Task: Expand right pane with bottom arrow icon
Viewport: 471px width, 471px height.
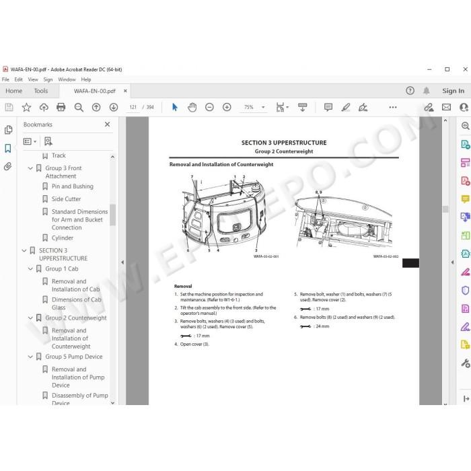Action: (x=466, y=398)
